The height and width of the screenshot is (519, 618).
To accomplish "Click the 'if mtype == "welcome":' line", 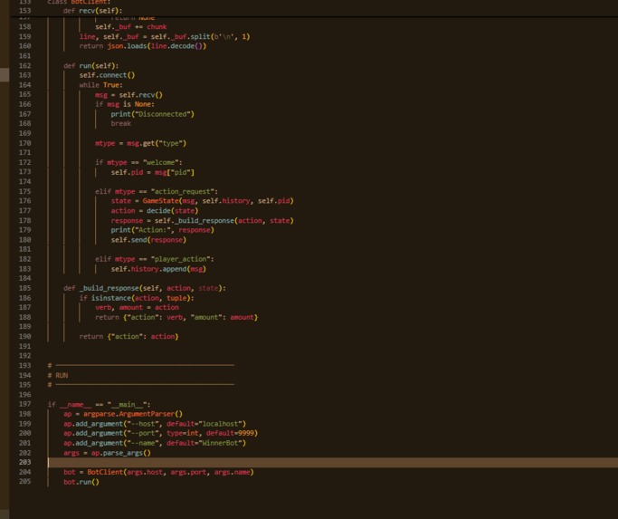I will tap(138, 162).
